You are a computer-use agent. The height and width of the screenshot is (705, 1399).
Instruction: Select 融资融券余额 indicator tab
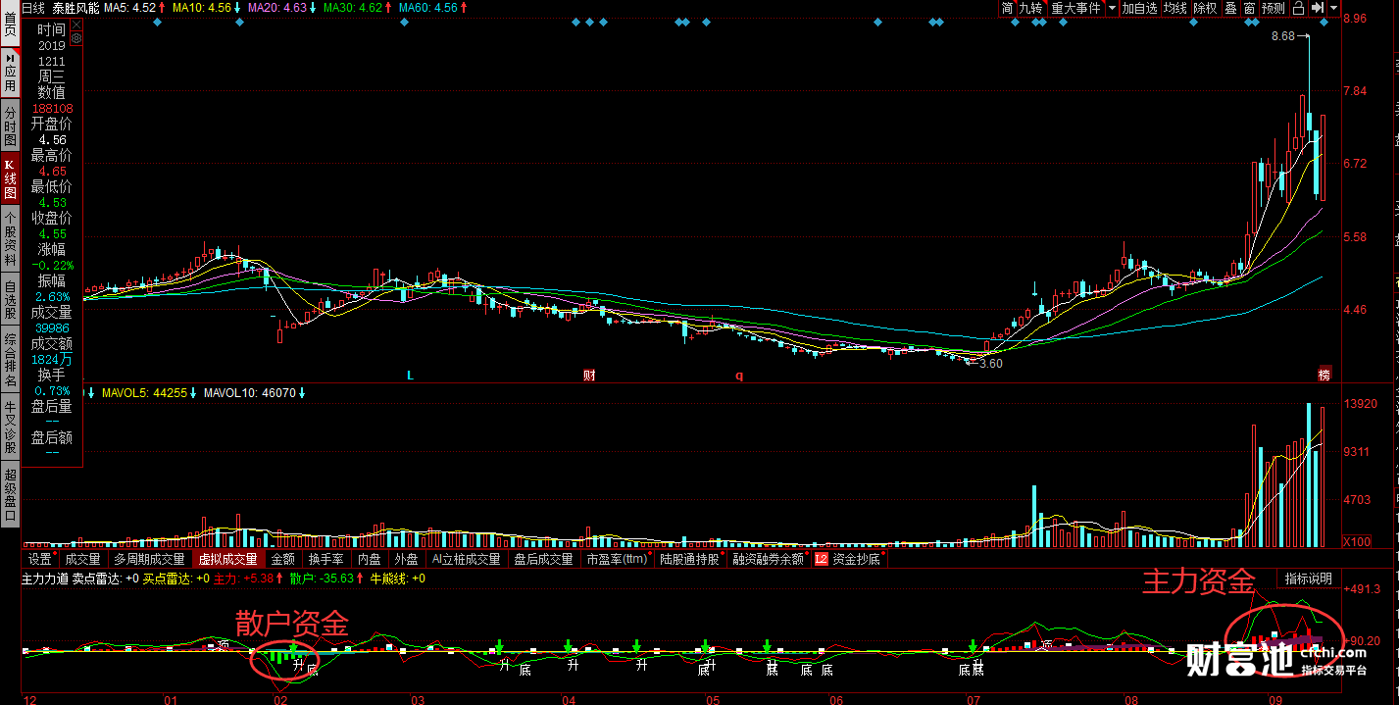[x=768, y=559]
